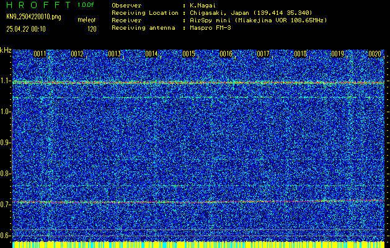The width and height of the screenshot is (390, 248).
Task: Click the filename KN9_2504220010.png
Action: 33,17
